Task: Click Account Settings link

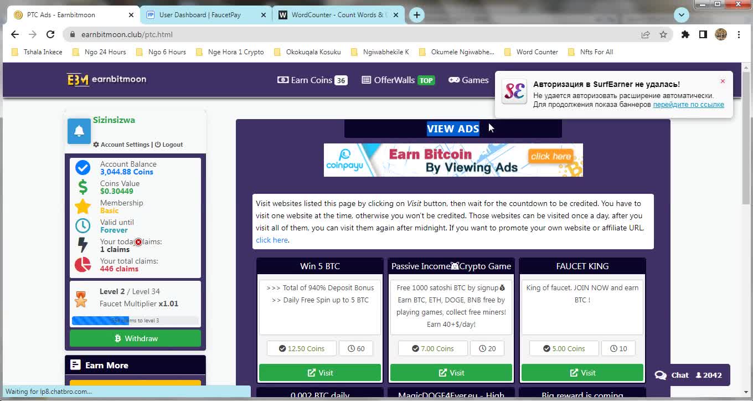Action: click(121, 145)
